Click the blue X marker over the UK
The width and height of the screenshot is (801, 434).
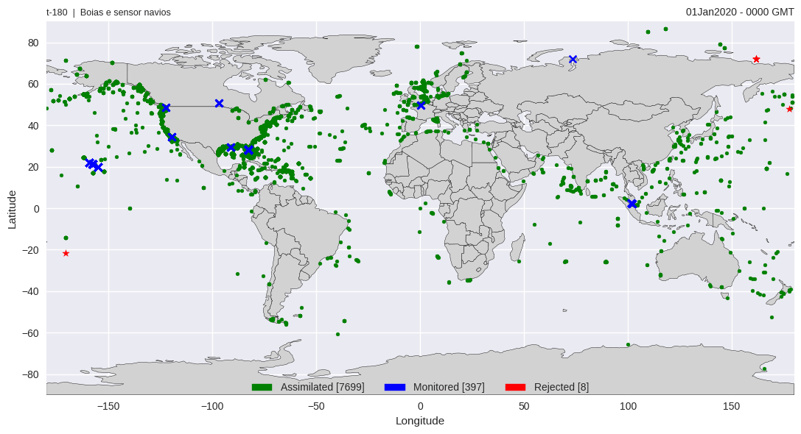(421, 105)
